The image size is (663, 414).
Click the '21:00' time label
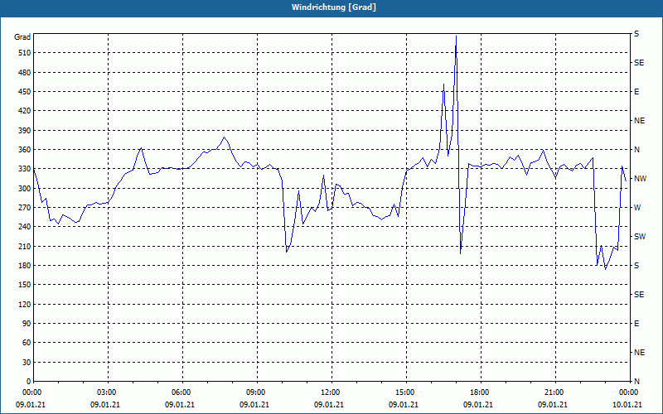554,392
